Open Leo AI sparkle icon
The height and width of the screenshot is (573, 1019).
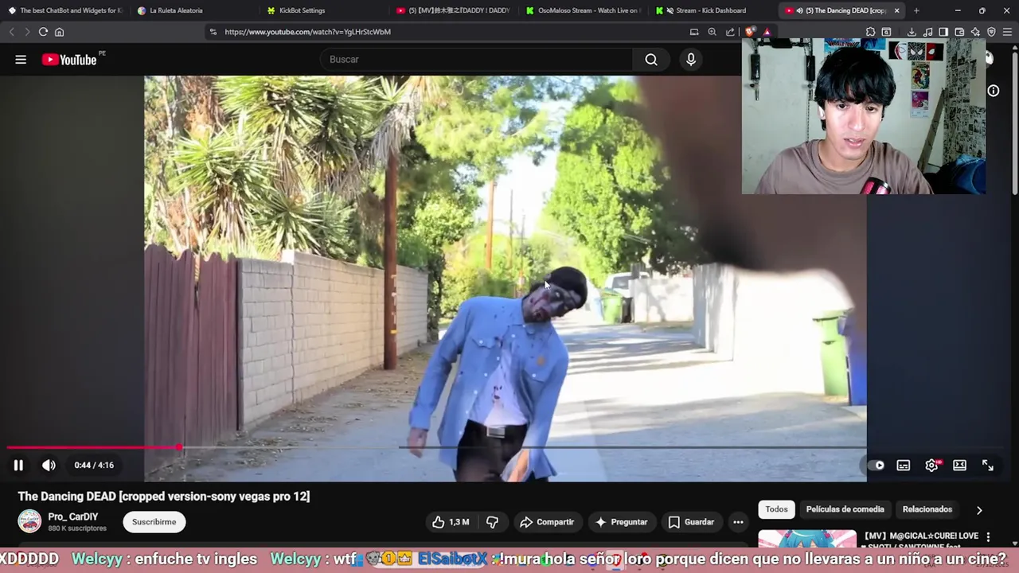[x=975, y=32]
